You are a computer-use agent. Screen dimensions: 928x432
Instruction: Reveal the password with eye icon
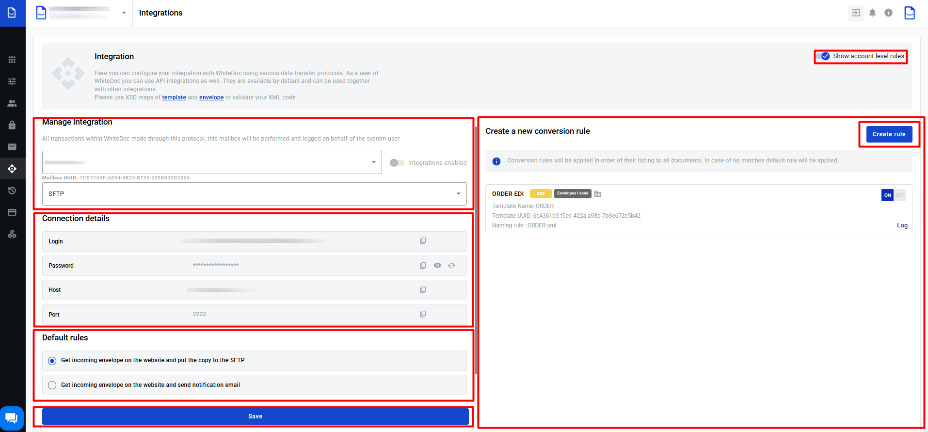(437, 266)
